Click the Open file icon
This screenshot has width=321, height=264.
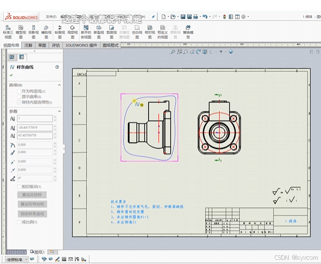coord(173,17)
